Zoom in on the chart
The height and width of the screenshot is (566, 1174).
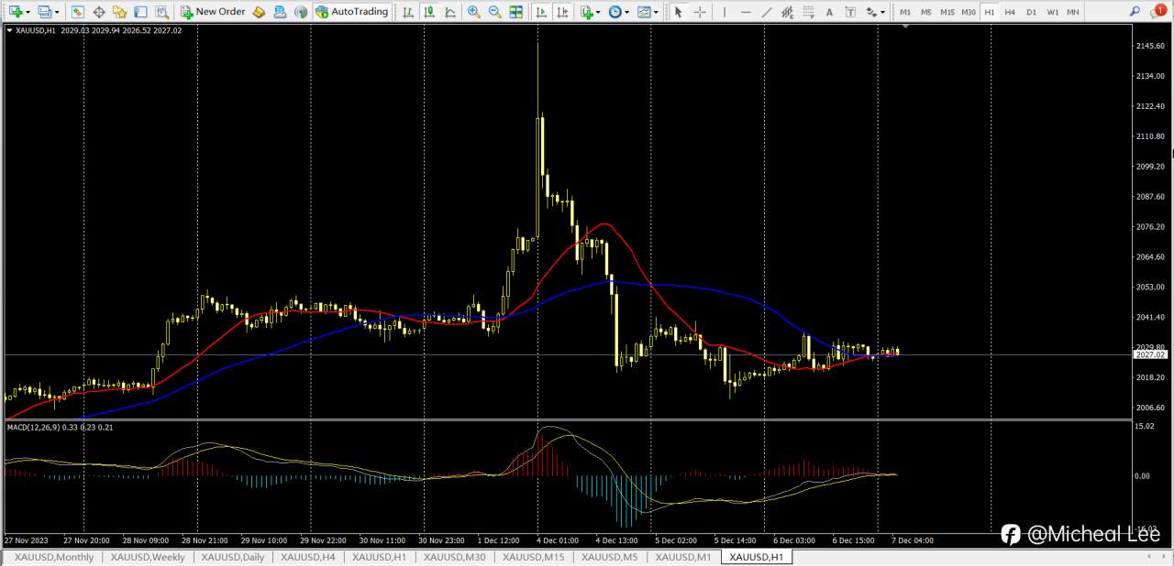coord(473,12)
